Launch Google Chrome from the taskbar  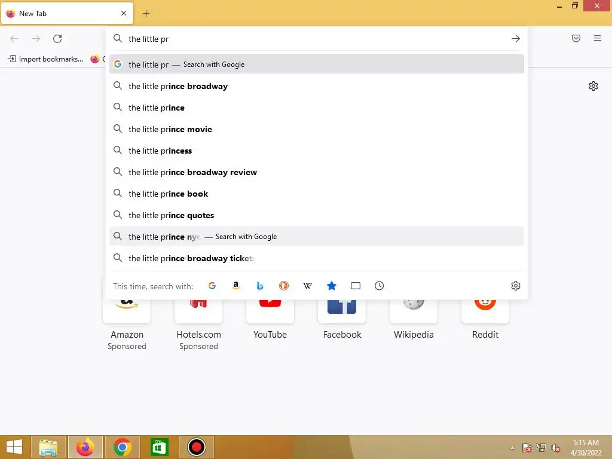(122, 447)
